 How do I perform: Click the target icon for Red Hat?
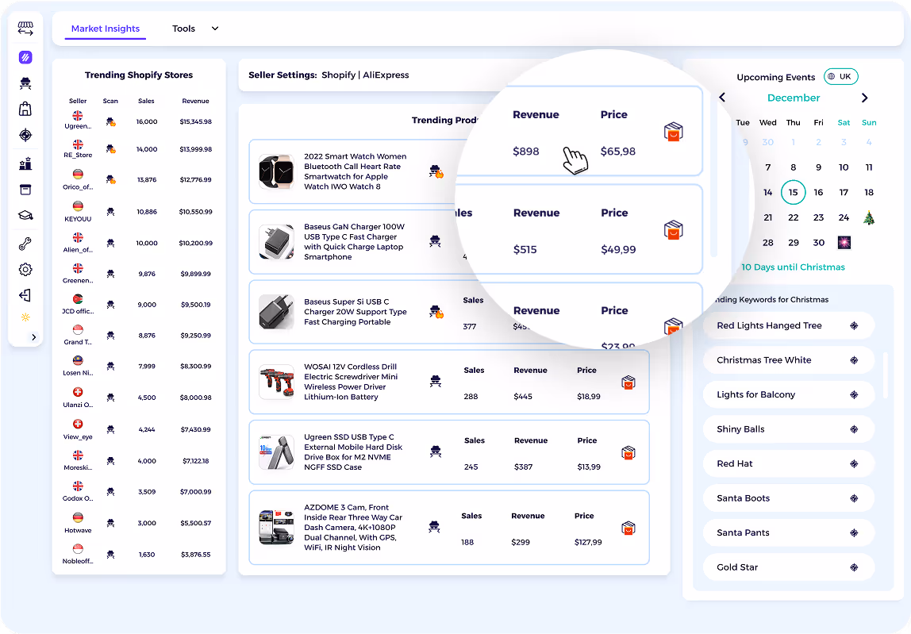pos(854,463)
